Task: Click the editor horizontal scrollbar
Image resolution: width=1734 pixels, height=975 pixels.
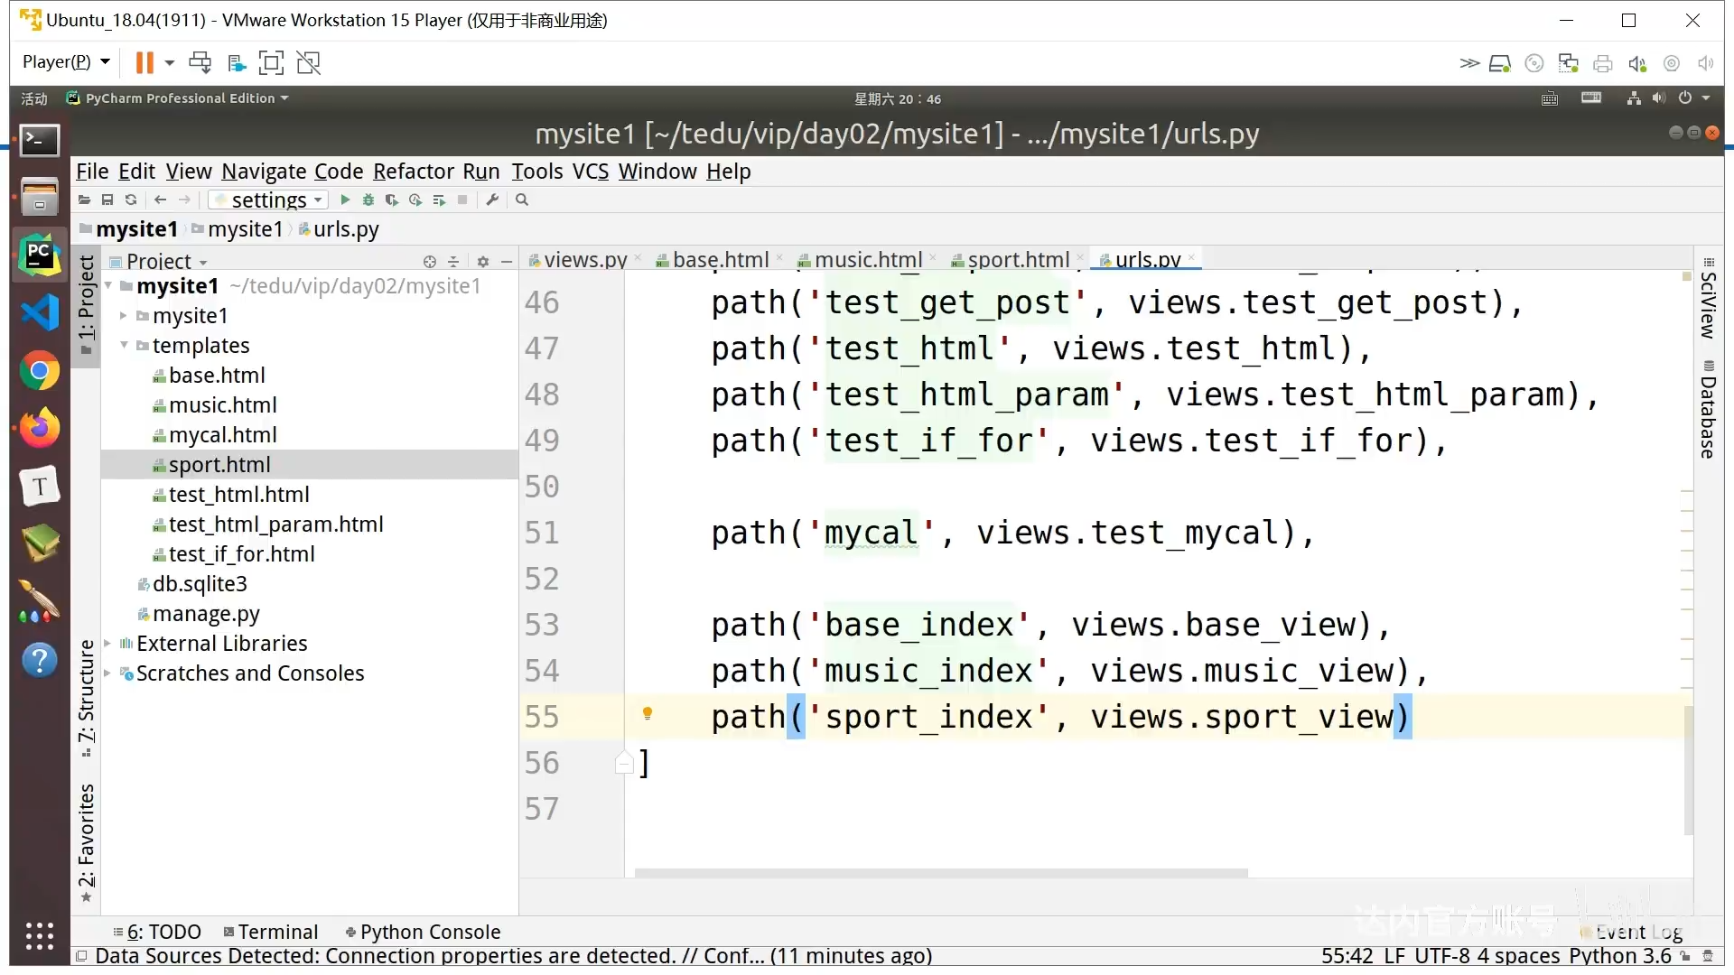Action: [x=941, y=873]
